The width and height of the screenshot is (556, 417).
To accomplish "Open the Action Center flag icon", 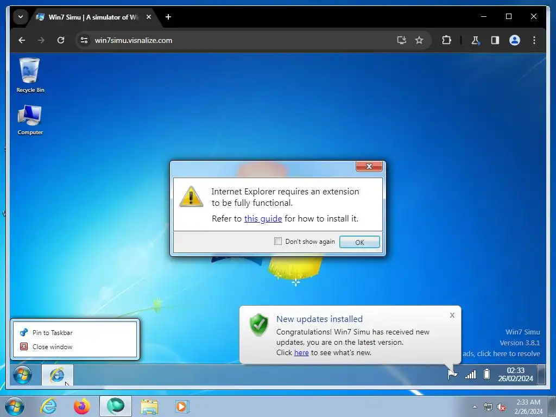I will click(452, 375).
